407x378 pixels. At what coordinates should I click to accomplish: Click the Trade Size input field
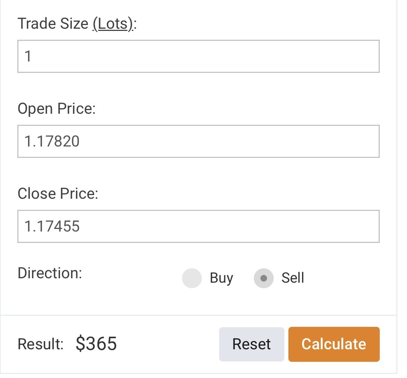click(198, 56)
